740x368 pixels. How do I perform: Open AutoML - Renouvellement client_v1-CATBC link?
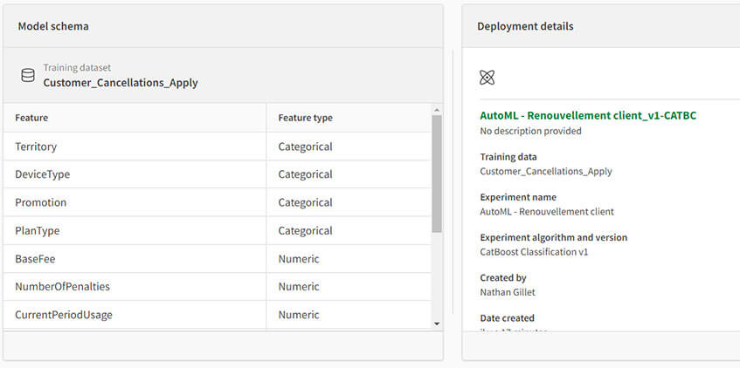pos(588,115)
